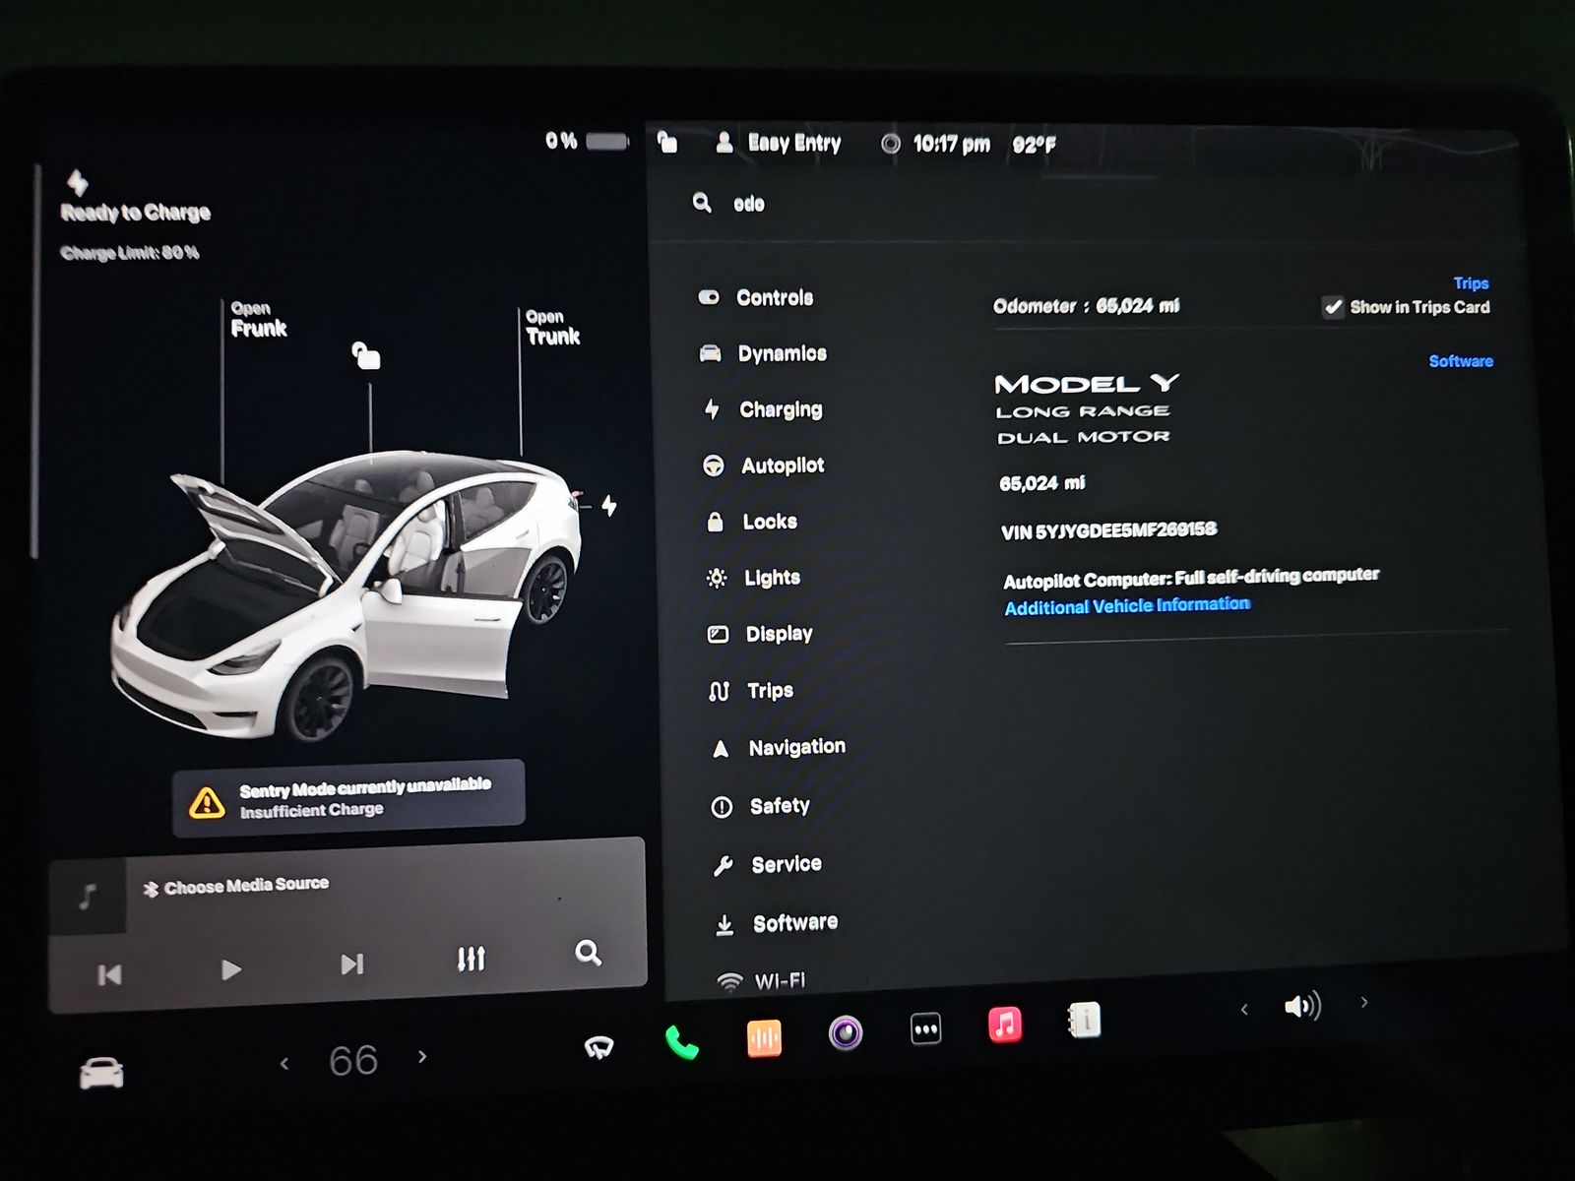The height and width of the screenshot is (1181, 1575).
Task: Decrease volume with left arrow
Action: (x=1244, y=1009)
